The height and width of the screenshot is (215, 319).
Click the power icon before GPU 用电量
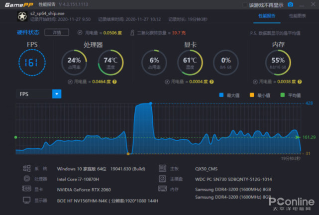(167, 82)
